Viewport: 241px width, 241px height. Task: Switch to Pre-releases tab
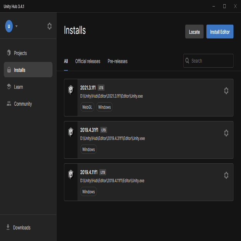point(118,61)
